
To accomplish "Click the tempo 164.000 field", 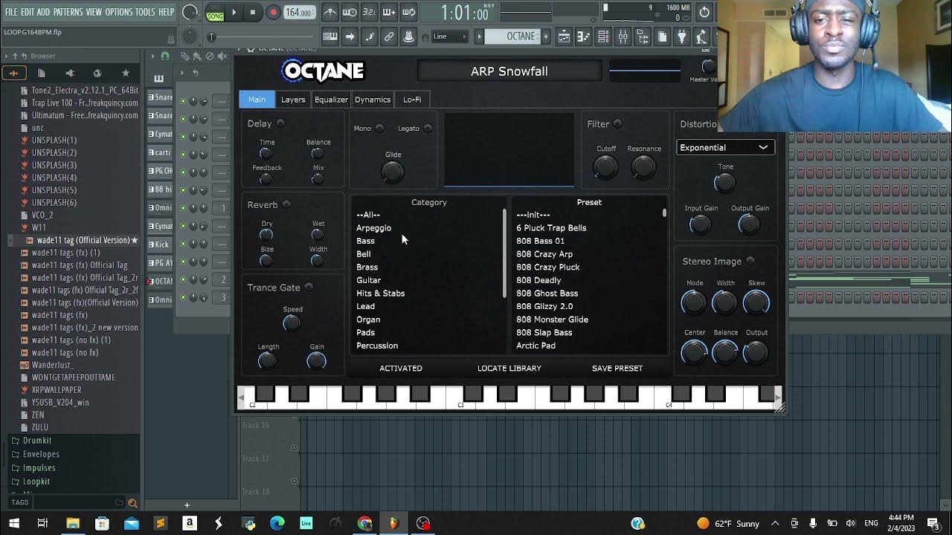I will coord(298,12).
